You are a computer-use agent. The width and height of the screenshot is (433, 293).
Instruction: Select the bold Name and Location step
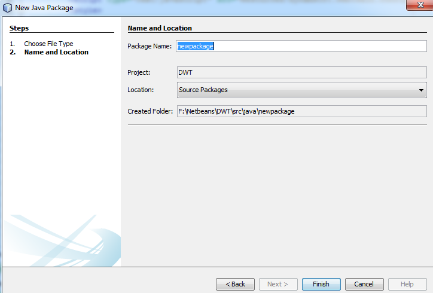[x=56, y=52]
